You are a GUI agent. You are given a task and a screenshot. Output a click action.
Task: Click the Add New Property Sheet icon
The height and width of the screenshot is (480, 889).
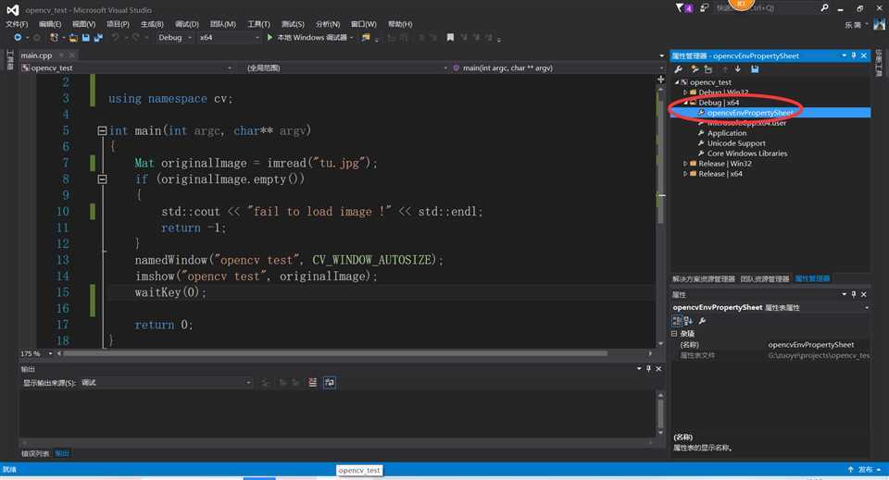pyautogui.click(x=693, y=69)
